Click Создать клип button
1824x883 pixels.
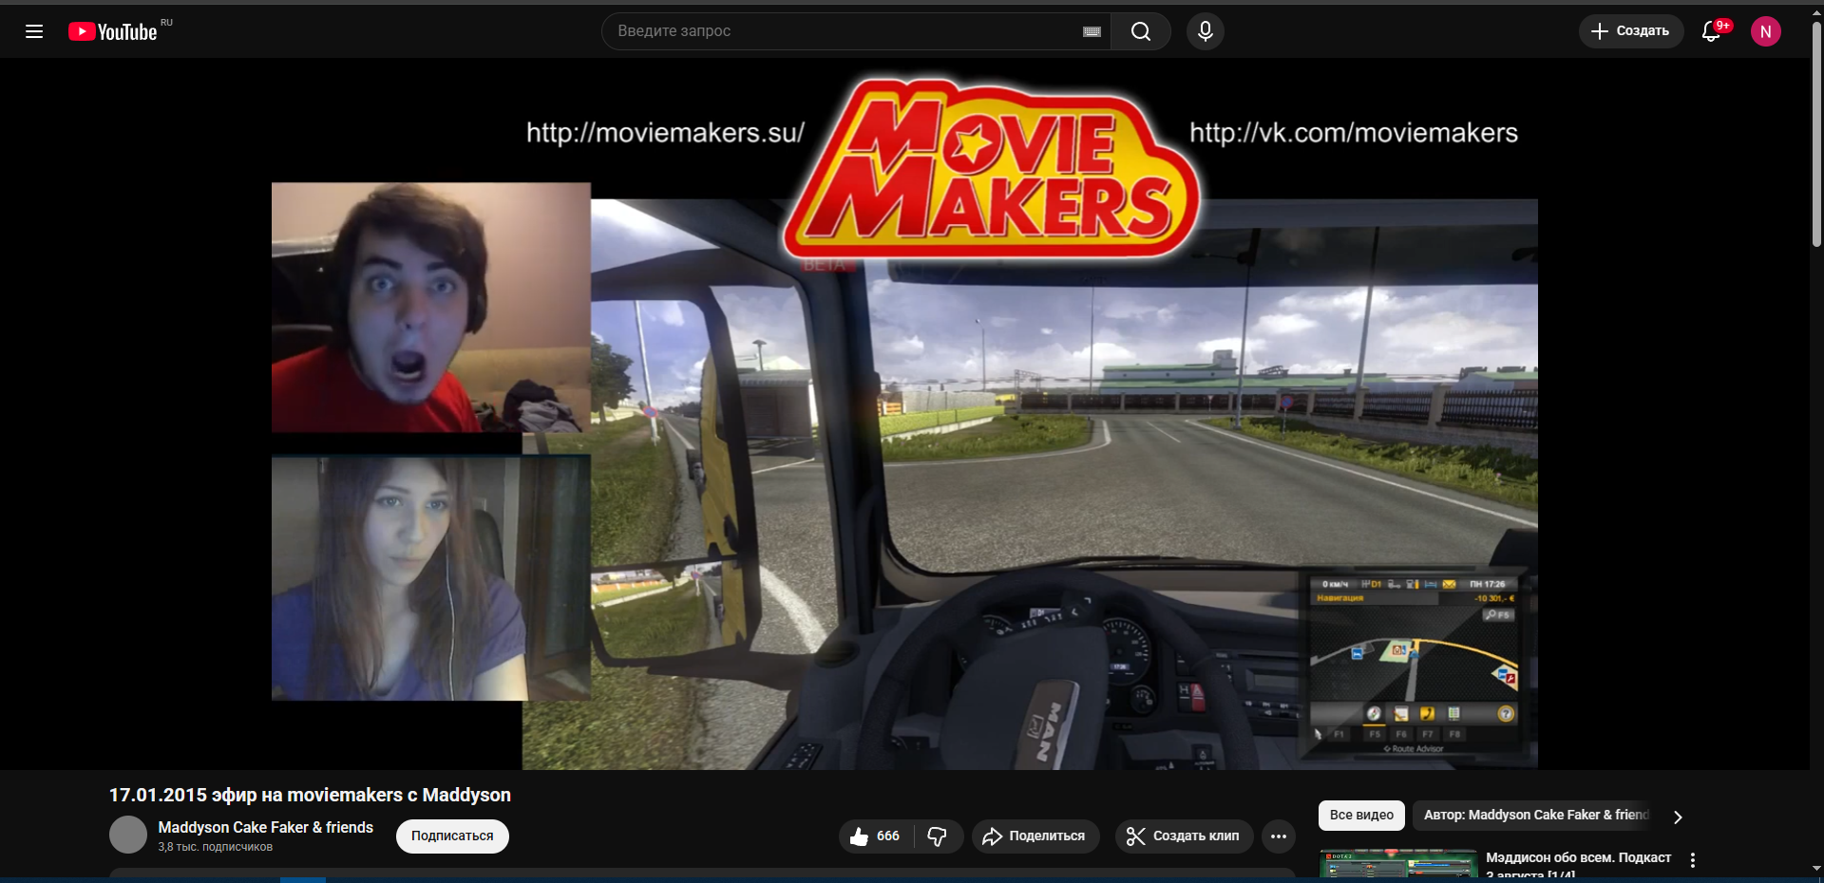1184,836
